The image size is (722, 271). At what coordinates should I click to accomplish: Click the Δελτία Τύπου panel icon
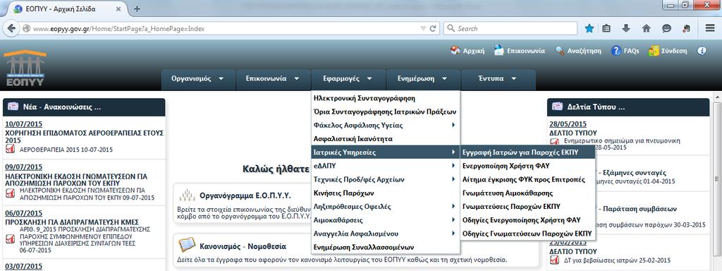557,107
